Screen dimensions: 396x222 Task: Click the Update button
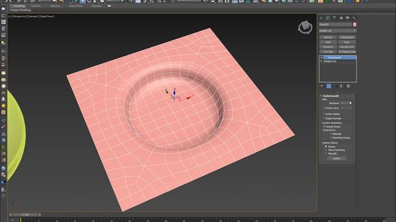(337, 158)
